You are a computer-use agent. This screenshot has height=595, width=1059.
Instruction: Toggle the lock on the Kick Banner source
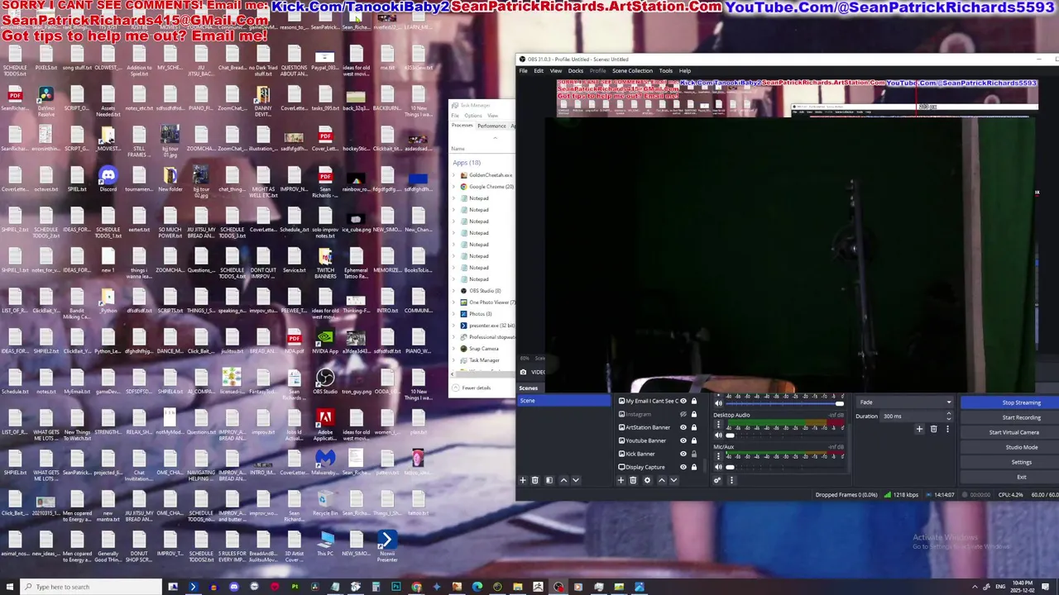pos(694,454)
